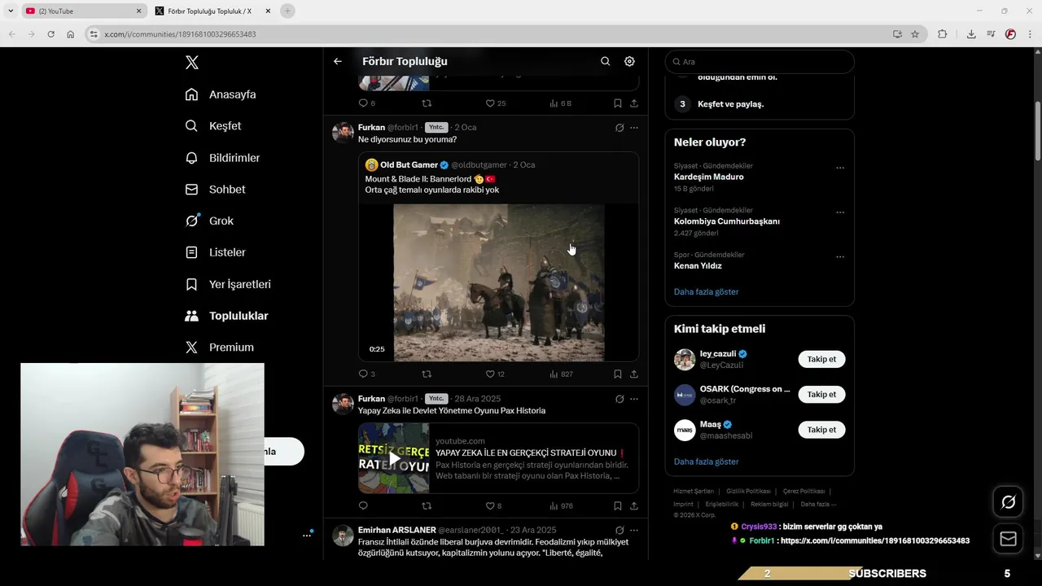The height and width of the screenshot is (586, 1042).
Task: Open more options for Kardeşim Maduro trend
Action: coord(840,168)
